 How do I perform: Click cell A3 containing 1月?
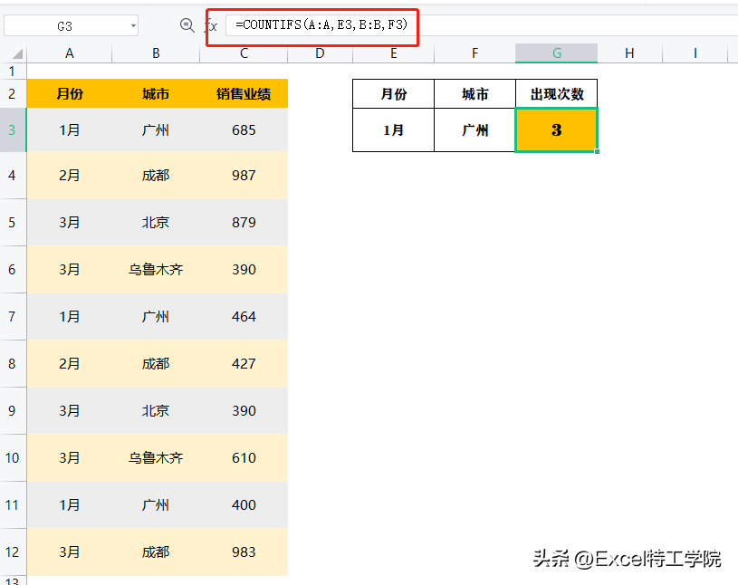(x=69, y=129)
